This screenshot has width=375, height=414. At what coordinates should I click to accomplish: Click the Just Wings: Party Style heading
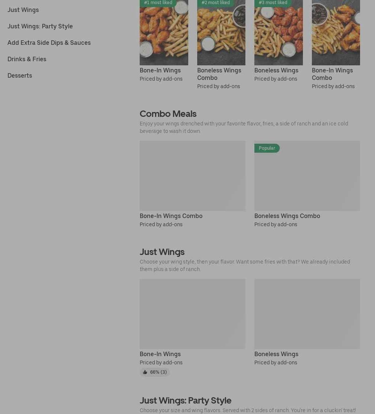pyautogui.click(x=186, y=400)
